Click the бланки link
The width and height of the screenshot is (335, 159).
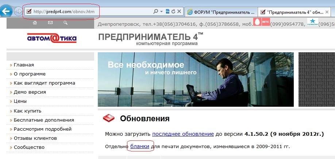(x=140, y=146)
